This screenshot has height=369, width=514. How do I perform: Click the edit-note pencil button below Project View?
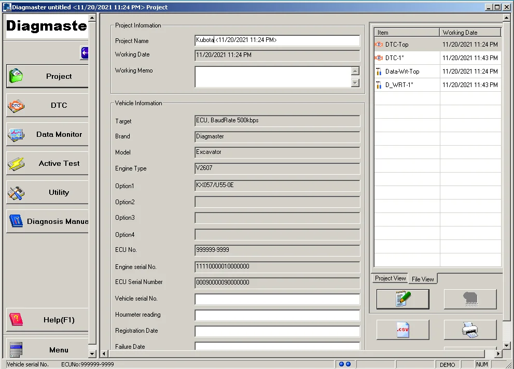point(402,299)
